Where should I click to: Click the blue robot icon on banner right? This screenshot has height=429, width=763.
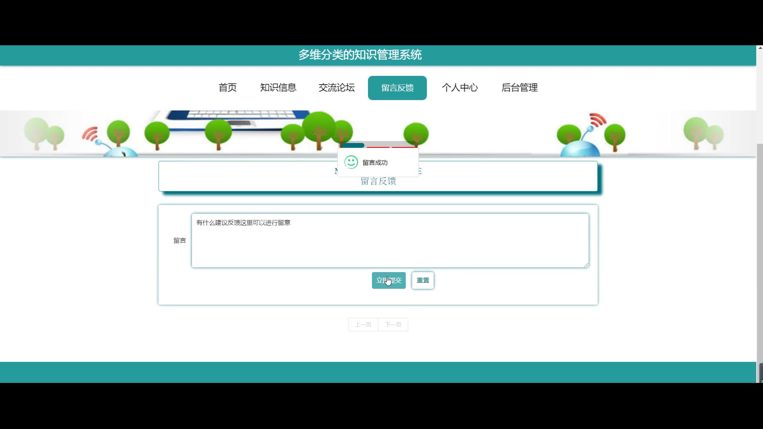[x=579, y=149]
